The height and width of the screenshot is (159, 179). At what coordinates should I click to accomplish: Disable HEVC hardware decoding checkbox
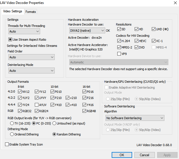coord(137,41)
